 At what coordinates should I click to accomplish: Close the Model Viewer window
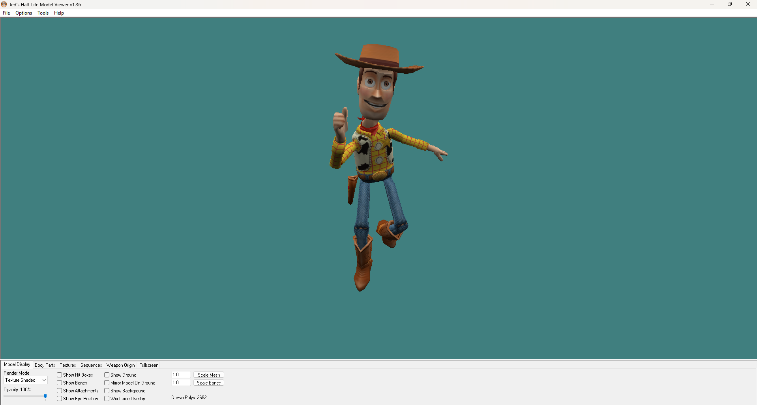[x=748, y=4]
